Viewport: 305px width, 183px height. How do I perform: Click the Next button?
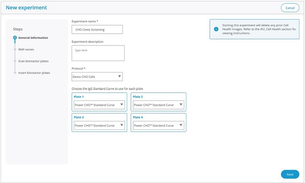[290, 174]
